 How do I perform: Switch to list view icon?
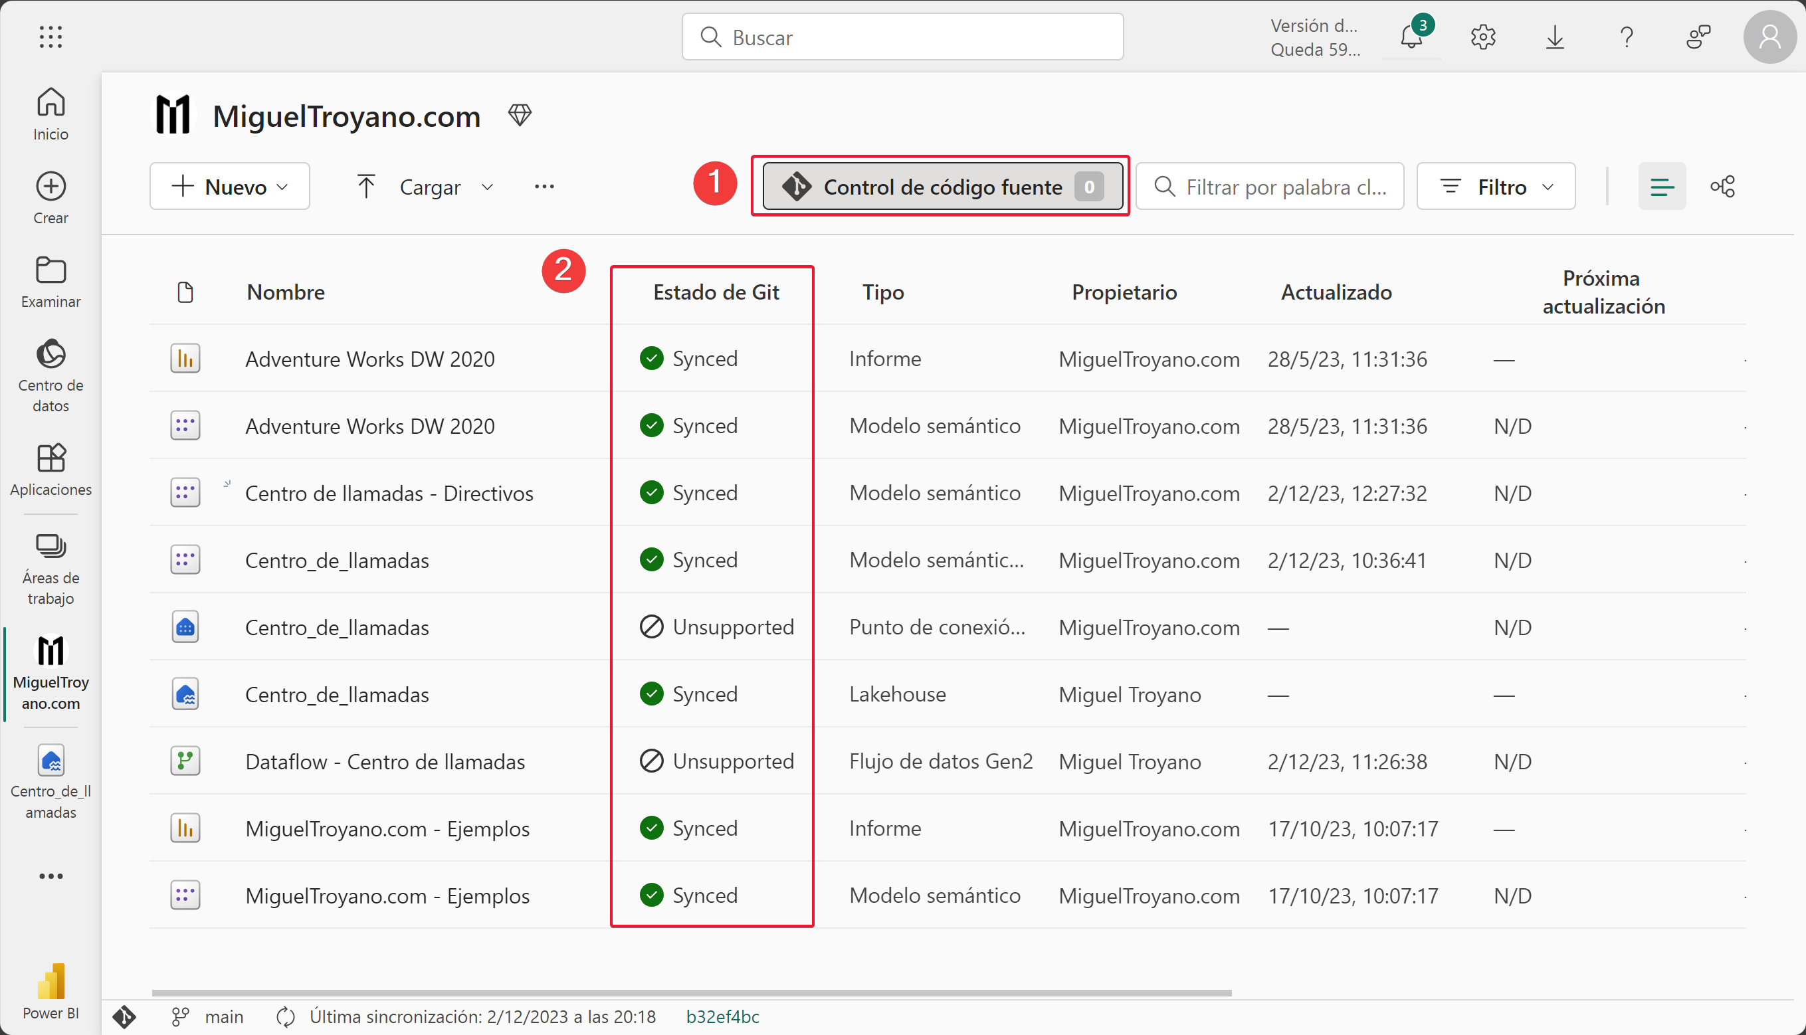(1662, 186)
